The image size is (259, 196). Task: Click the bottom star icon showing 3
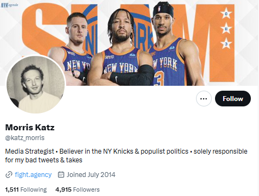(x=226, y=43)
